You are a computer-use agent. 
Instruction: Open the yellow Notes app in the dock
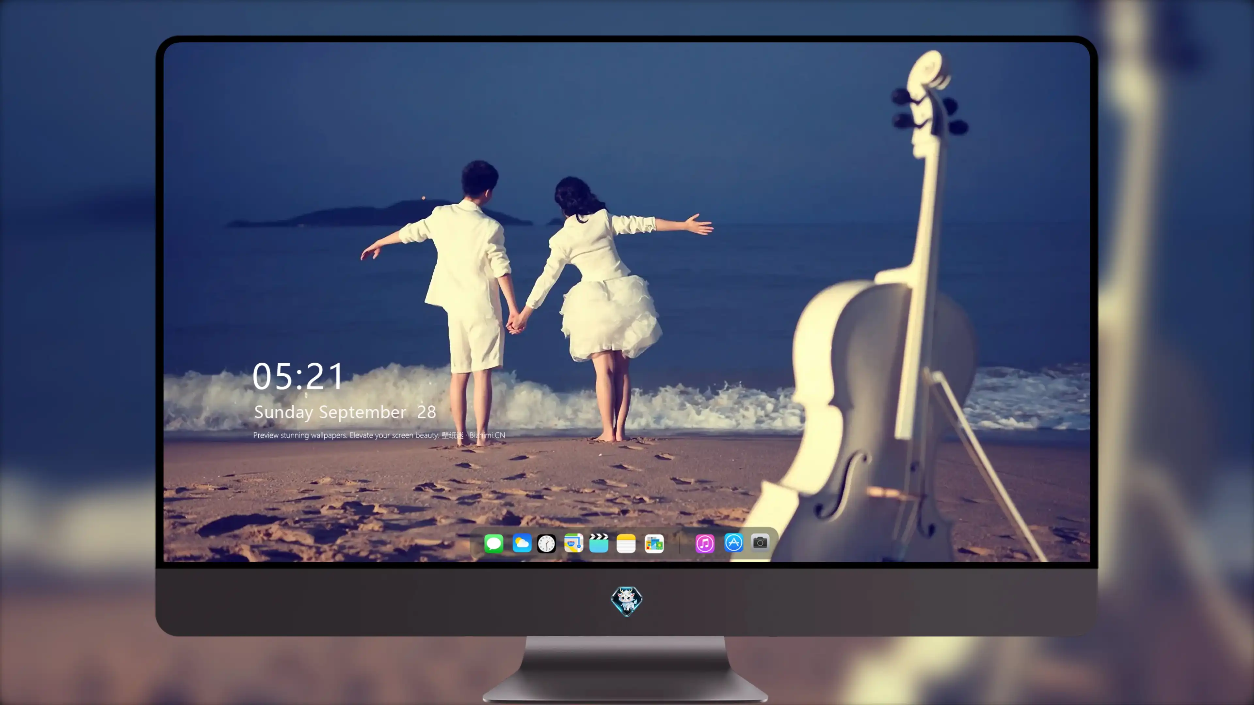626,543
